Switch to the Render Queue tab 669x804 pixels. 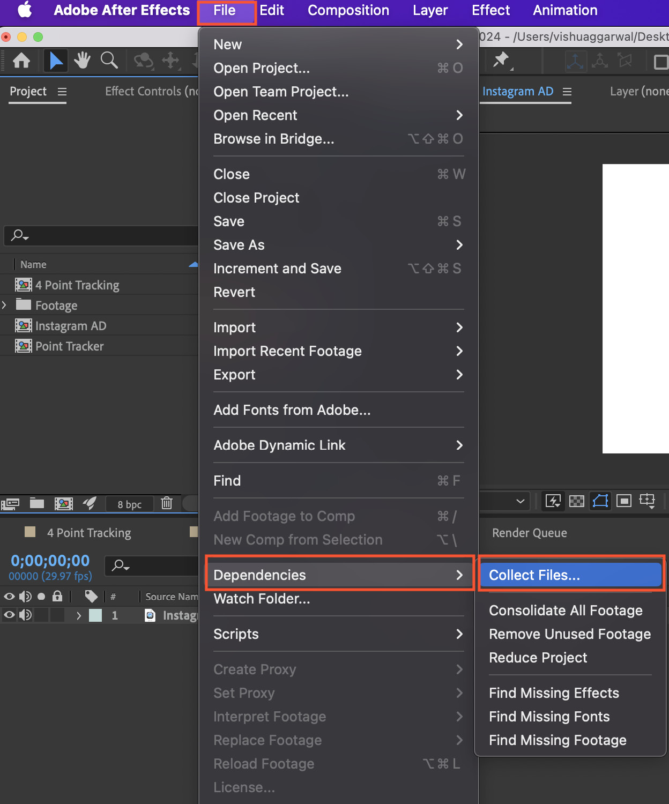pos(530,533)
